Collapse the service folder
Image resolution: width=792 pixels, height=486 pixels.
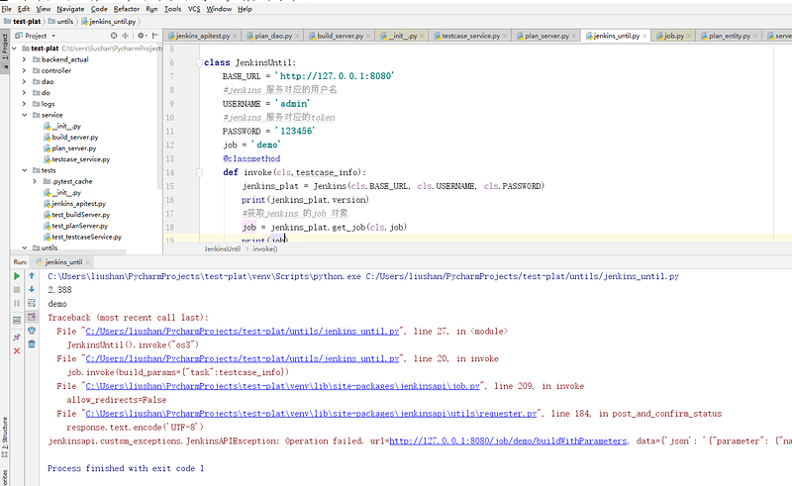[24, 115]
